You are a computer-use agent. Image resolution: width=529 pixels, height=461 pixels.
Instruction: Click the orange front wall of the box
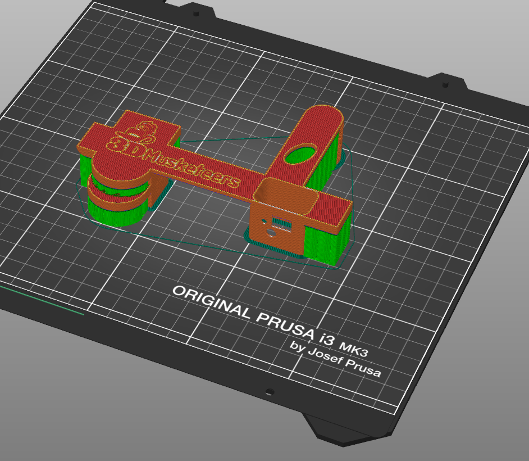click(276, 229)
